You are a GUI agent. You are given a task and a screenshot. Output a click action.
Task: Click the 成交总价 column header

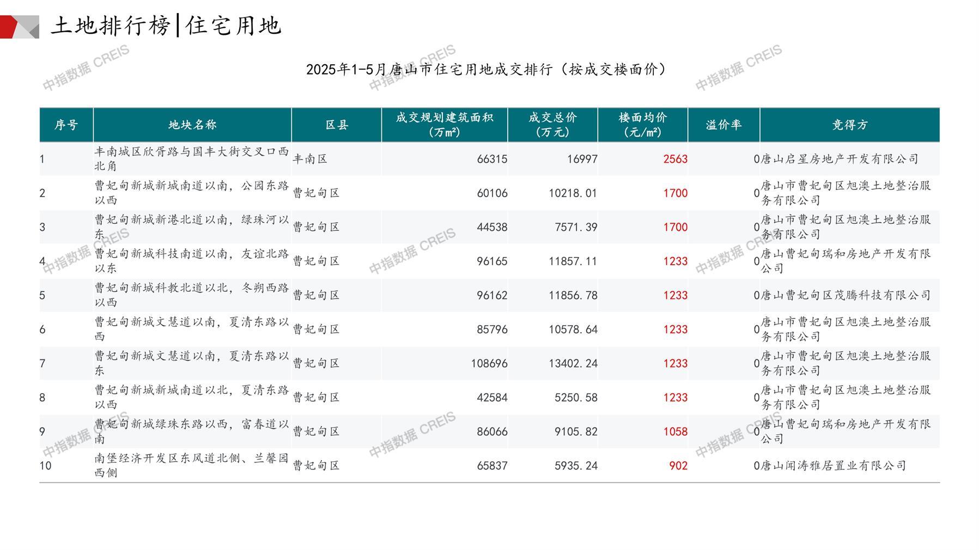(x=552, y=125)
